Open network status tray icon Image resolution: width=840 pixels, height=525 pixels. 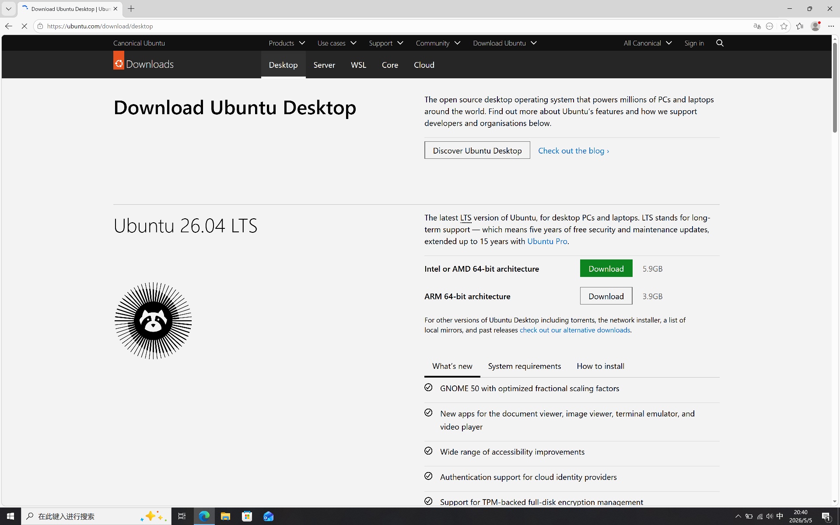click(x=760, y=516)
